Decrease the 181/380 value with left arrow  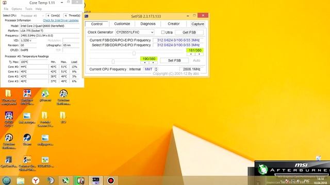[x=191, y=54]
